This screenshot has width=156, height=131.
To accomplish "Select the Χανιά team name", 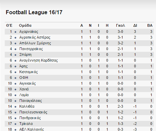I will tap(24, 89).
